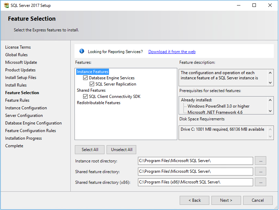Screen dimensions: 279x210
Task: Browse for the Shared feature directory (x86)
Action: coord(260,182)
